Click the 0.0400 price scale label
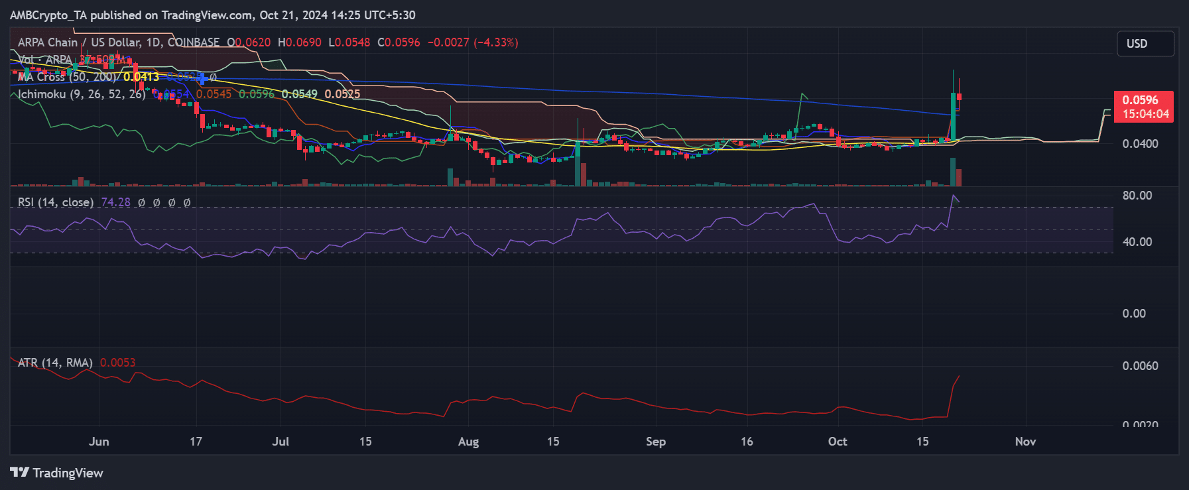The height and width of the screenshot is (490, 1189). (x=1140, y=144)
